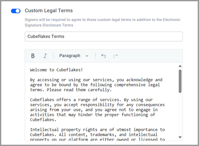The image size is (199, 146).
Task: Click the editor scrollbar up arrow
Action: tap(180, 66)
